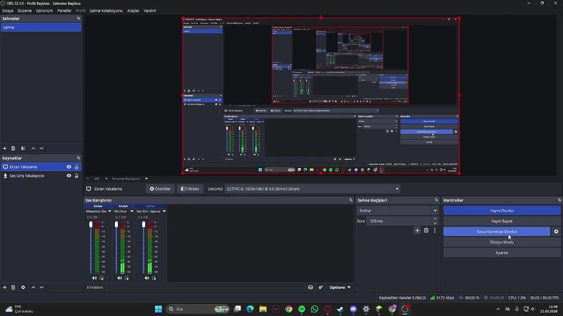Mute the Masaüstü Ses channel
This screenshot has width=563, height=316.
click(94, 278)
